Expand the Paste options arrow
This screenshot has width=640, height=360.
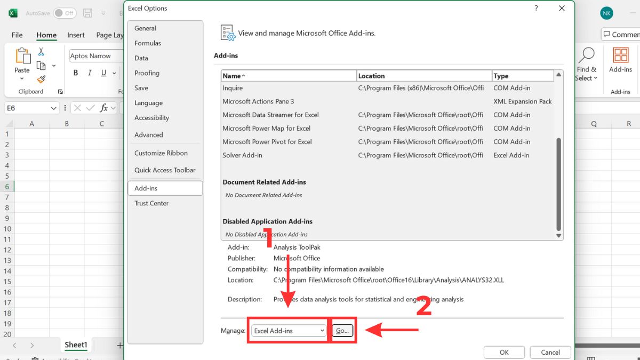[22, 78]
